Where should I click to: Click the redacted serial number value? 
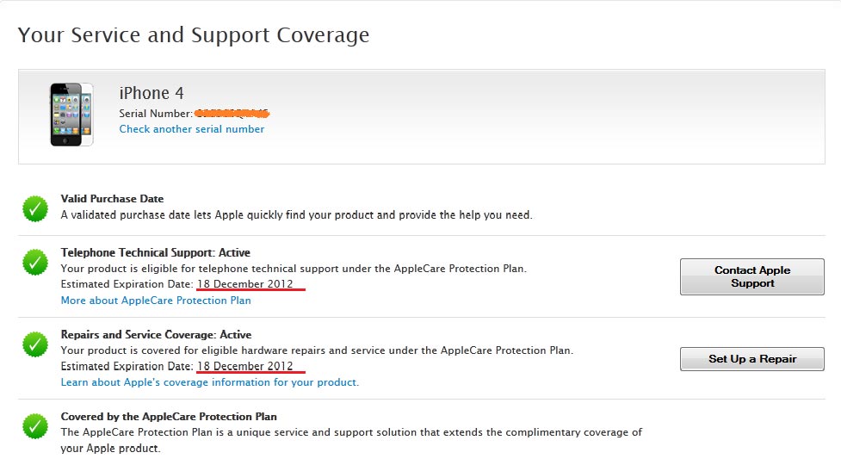click(x=232, y=113)
